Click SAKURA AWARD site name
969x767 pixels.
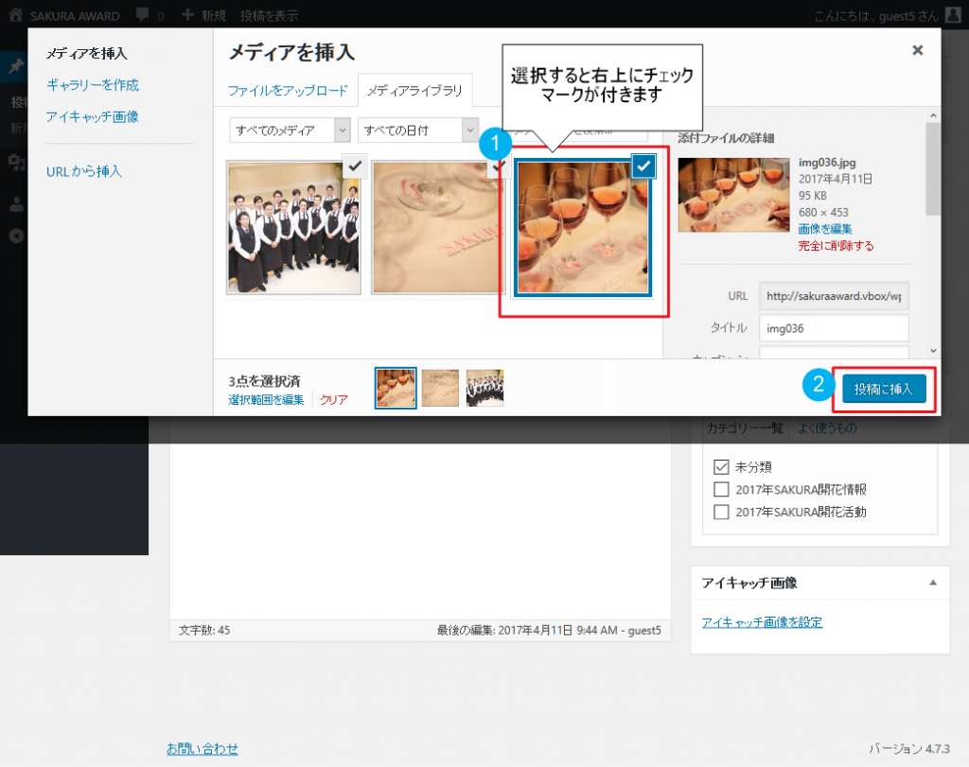pos(75,16)
